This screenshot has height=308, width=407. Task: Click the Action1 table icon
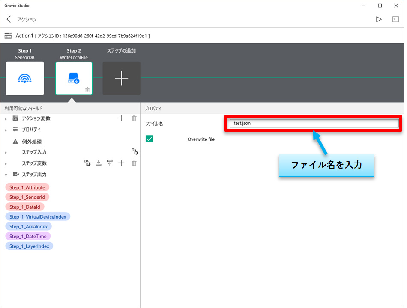(x=8, y=36)
